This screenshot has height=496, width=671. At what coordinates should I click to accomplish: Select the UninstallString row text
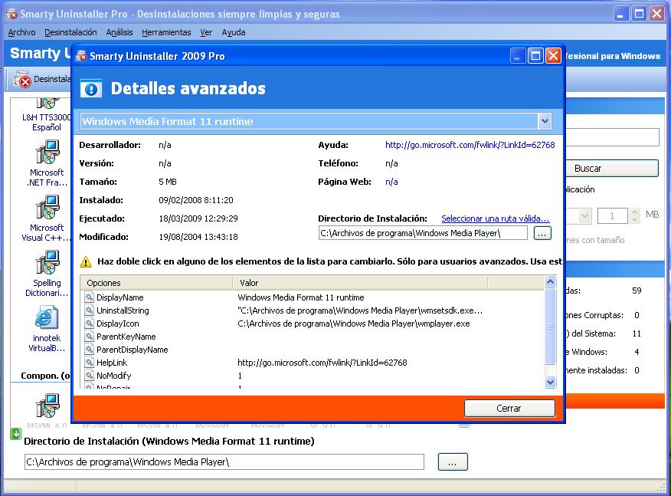[123, 310]
